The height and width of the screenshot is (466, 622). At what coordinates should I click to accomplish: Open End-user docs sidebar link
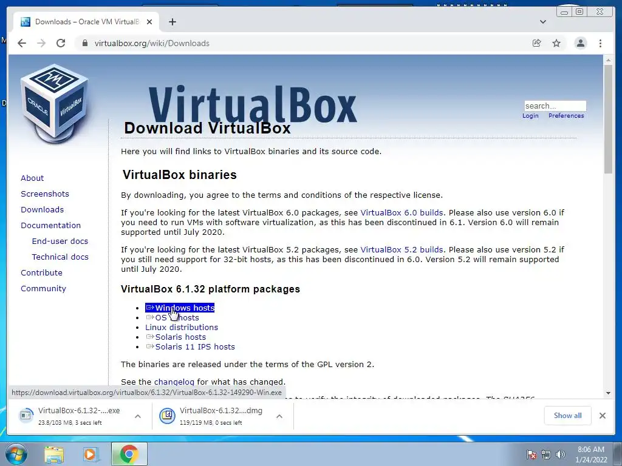[60, 241]
